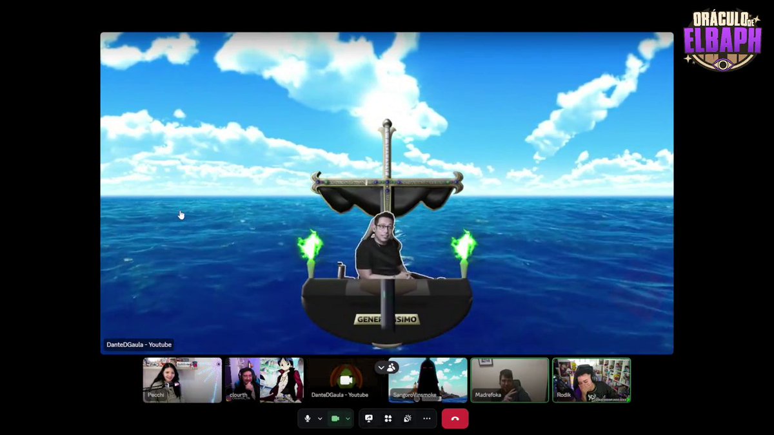Select Madrefoka's video tile
The image size is (774, 435).
(510, 380)
